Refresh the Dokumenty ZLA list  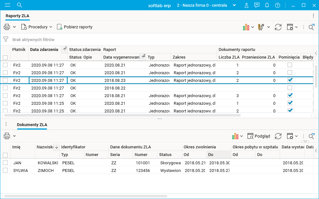pyautogui.click(x=278, y=136)
